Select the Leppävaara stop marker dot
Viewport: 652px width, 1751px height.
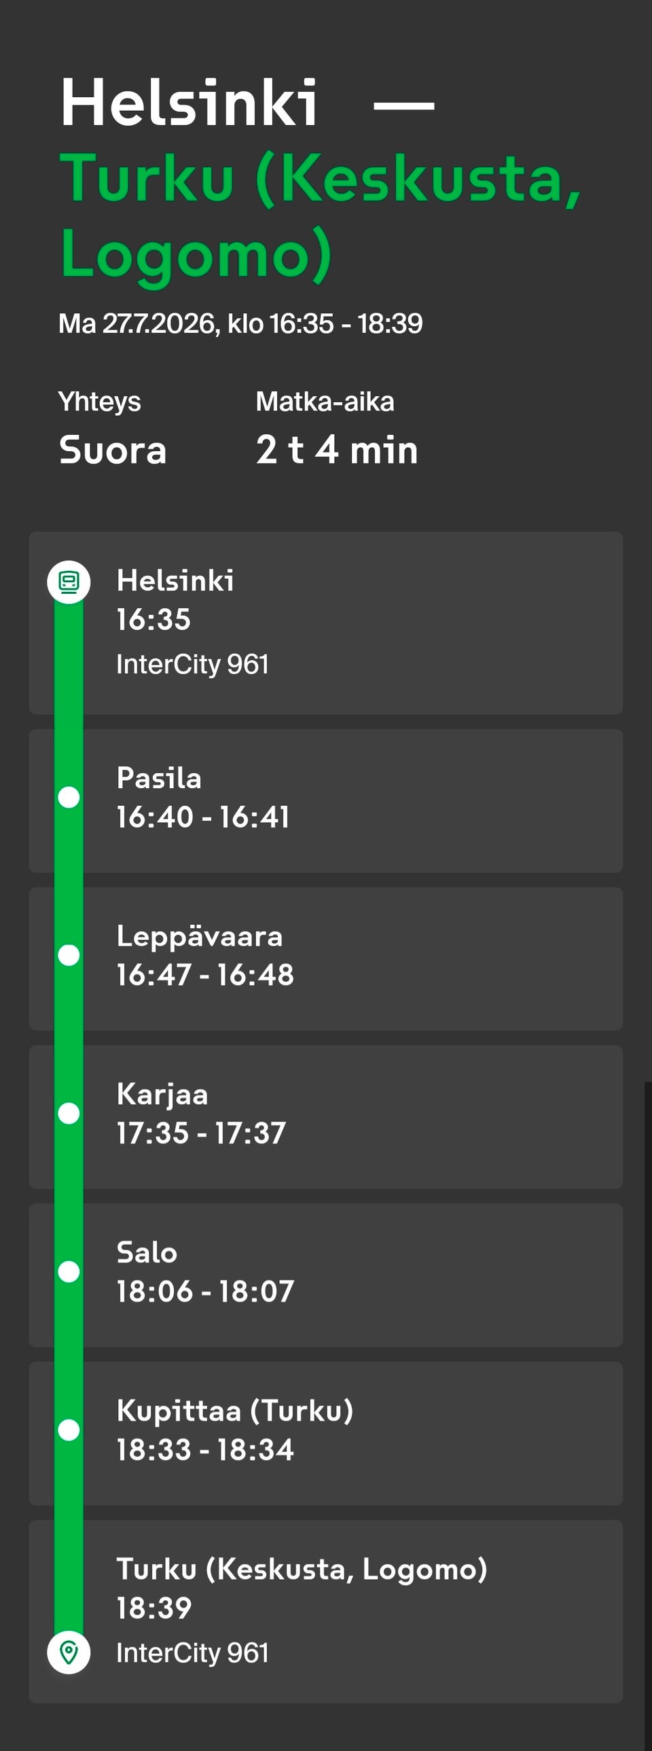click(69, 955)
